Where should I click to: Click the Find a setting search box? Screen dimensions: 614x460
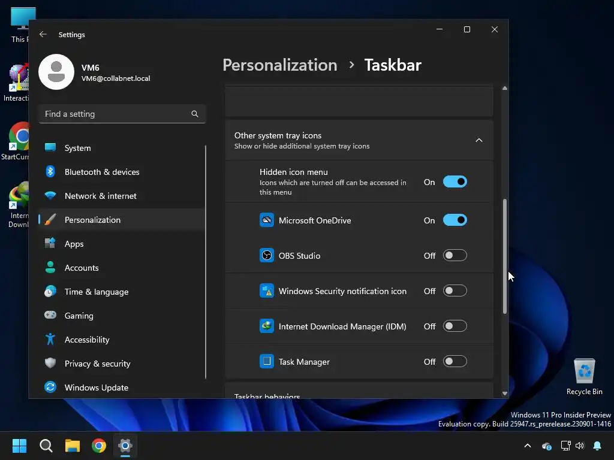coord(122,114)
